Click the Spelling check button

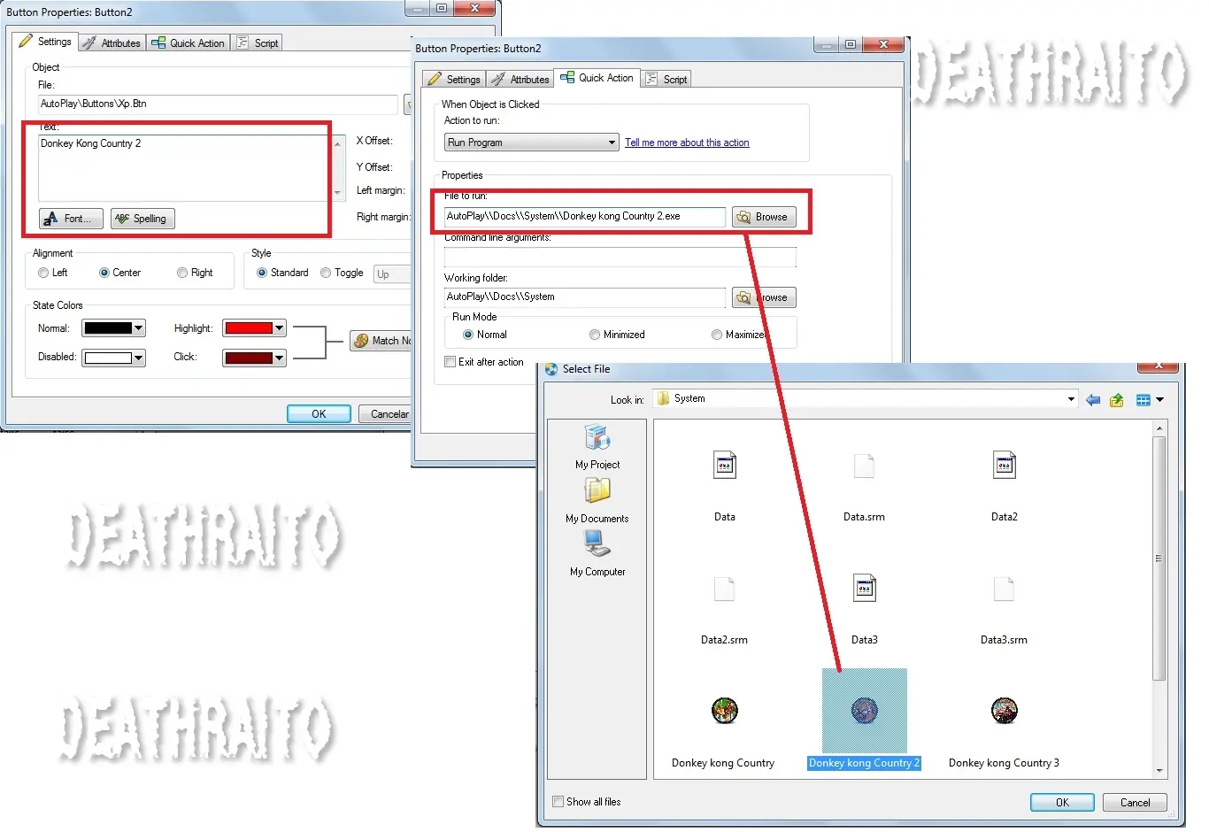click(x=142, y=219)
